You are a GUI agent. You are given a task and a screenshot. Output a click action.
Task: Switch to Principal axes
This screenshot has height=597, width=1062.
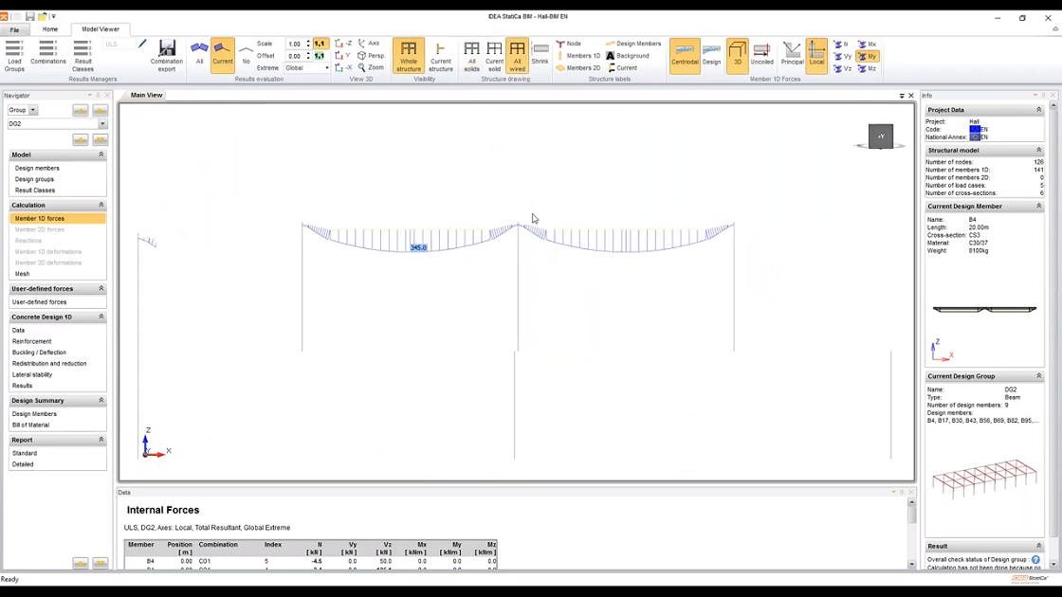tap(792, 53)
